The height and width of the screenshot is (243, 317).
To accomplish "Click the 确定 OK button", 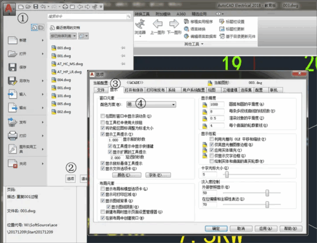I will point(216,229).
